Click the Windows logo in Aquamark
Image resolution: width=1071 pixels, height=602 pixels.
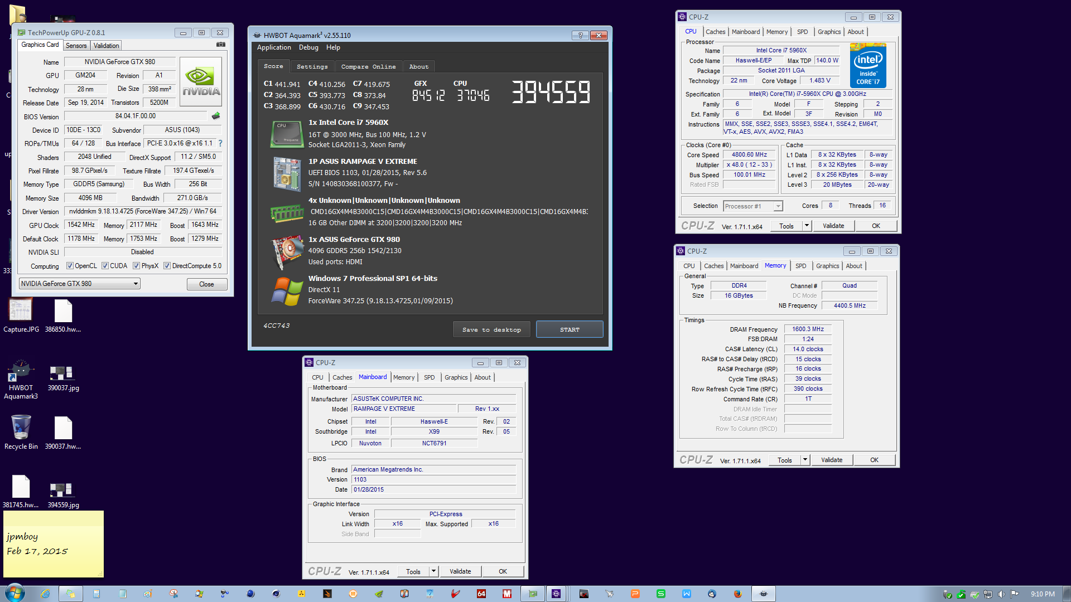coord(287,291)
